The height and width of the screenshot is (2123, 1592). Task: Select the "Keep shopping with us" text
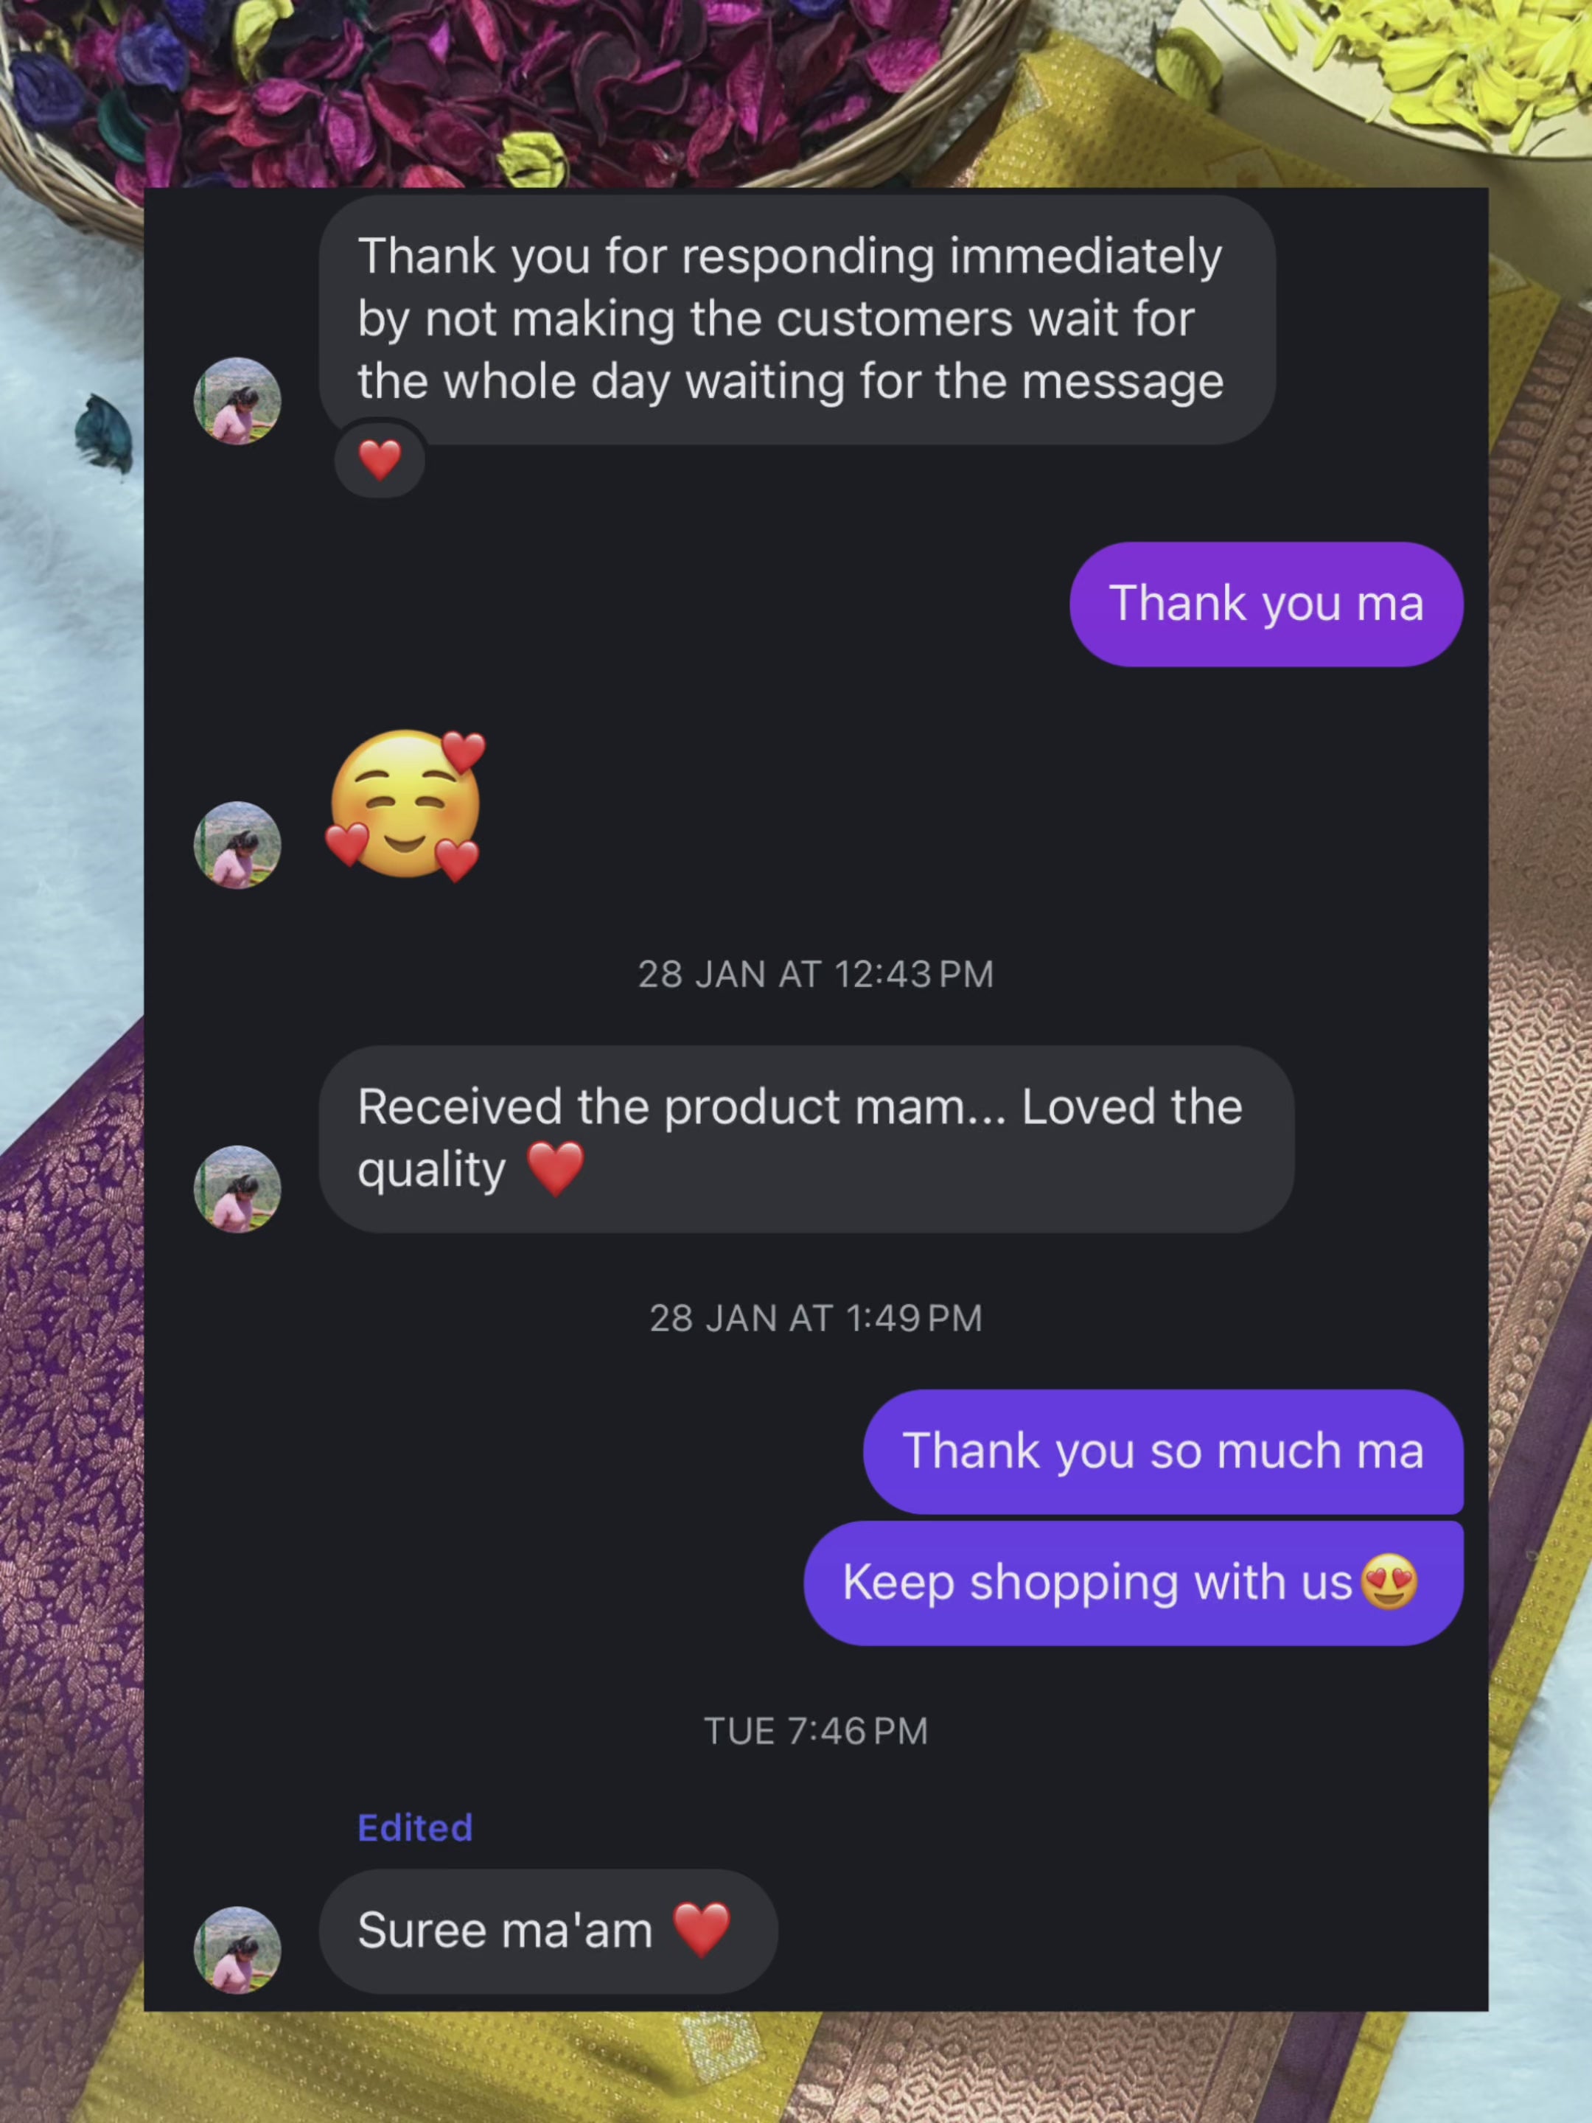click(1097, 1583)
